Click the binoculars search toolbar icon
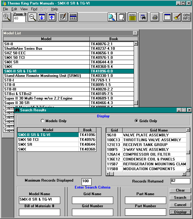The image size is (193, 219). click(x=143, y=17)
